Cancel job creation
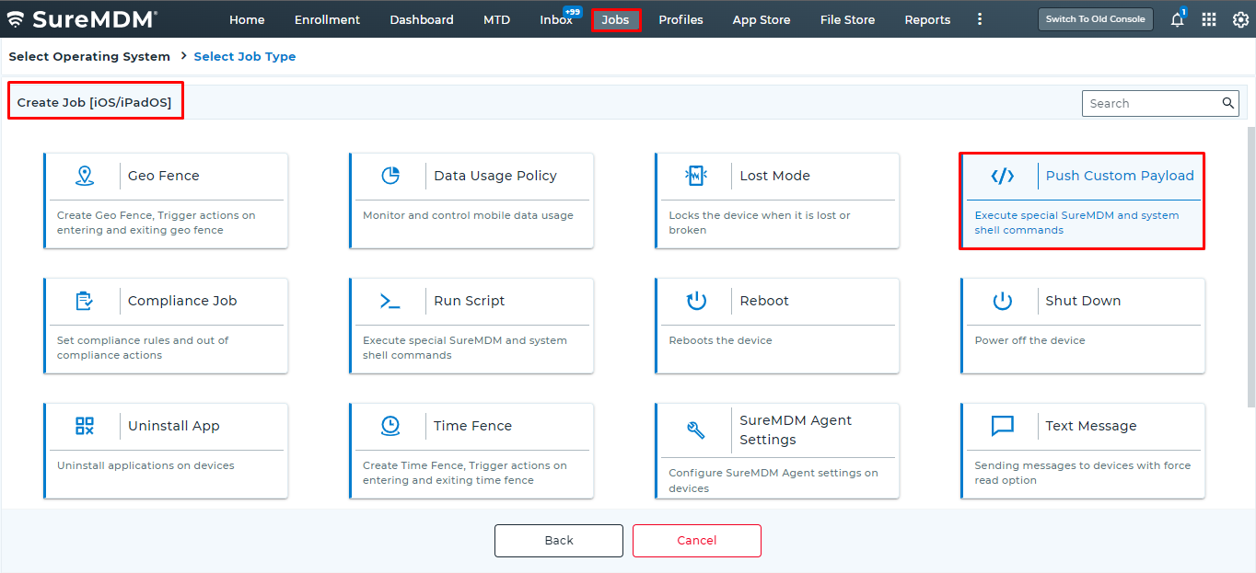The height and width of the screenshot is (573, 1256). click(x=696, y=540)
